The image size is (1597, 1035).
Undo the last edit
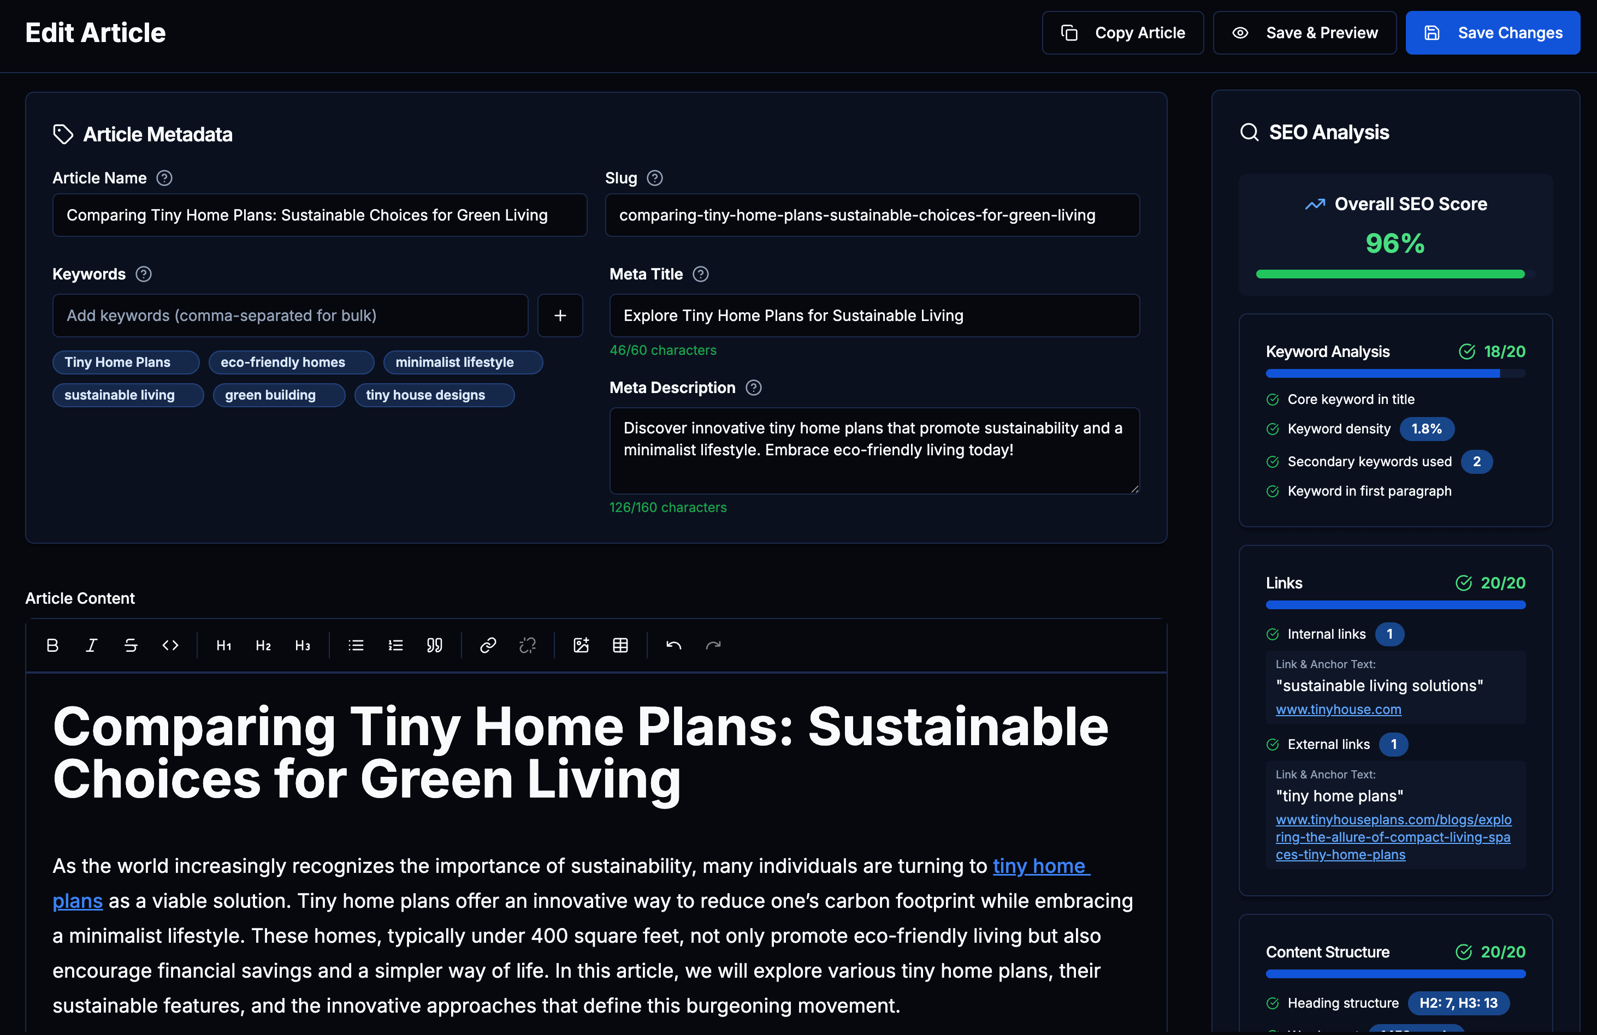pyautogui.click(x=673, y=645)
